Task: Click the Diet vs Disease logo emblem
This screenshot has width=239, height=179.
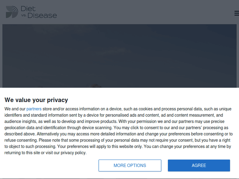Action: coord(12,12)
